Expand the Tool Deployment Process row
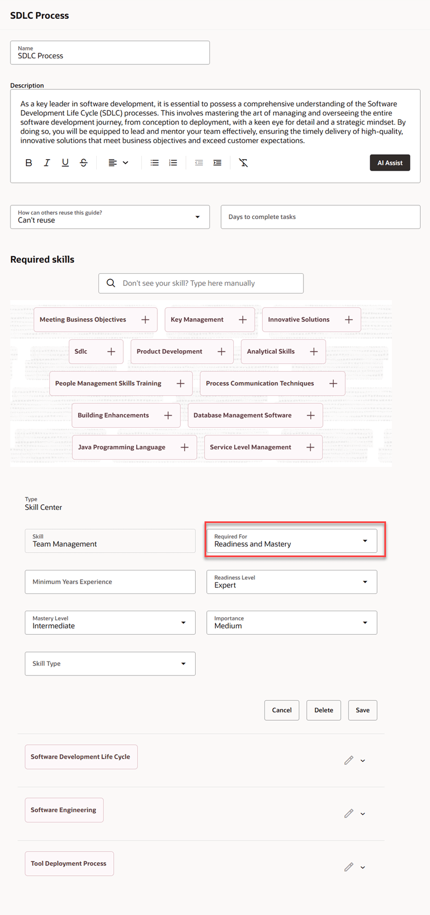Image resolution: width=430 pixels, height=915 pixels. coord(363,868)
